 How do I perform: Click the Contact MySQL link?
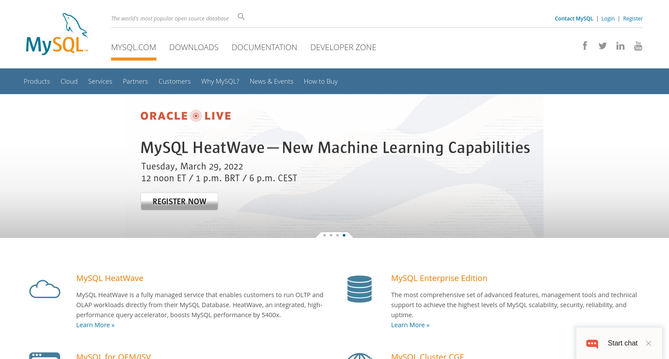(574, 18)
